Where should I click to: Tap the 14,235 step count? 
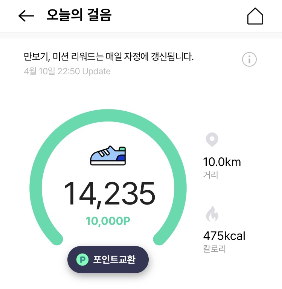click(109, 194)
